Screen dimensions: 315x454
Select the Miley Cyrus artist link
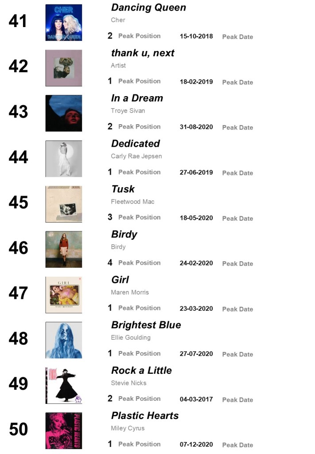(x=128, y=428)
